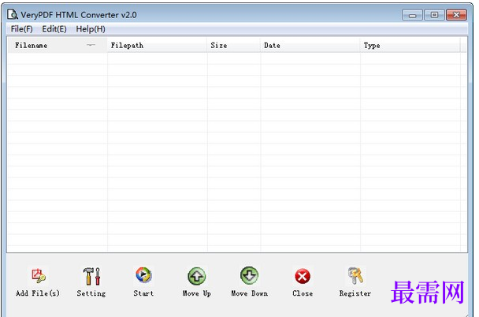Click the Add File(s) icon
The height and width of the screenshot is (317, 479).
click(38, 276)
